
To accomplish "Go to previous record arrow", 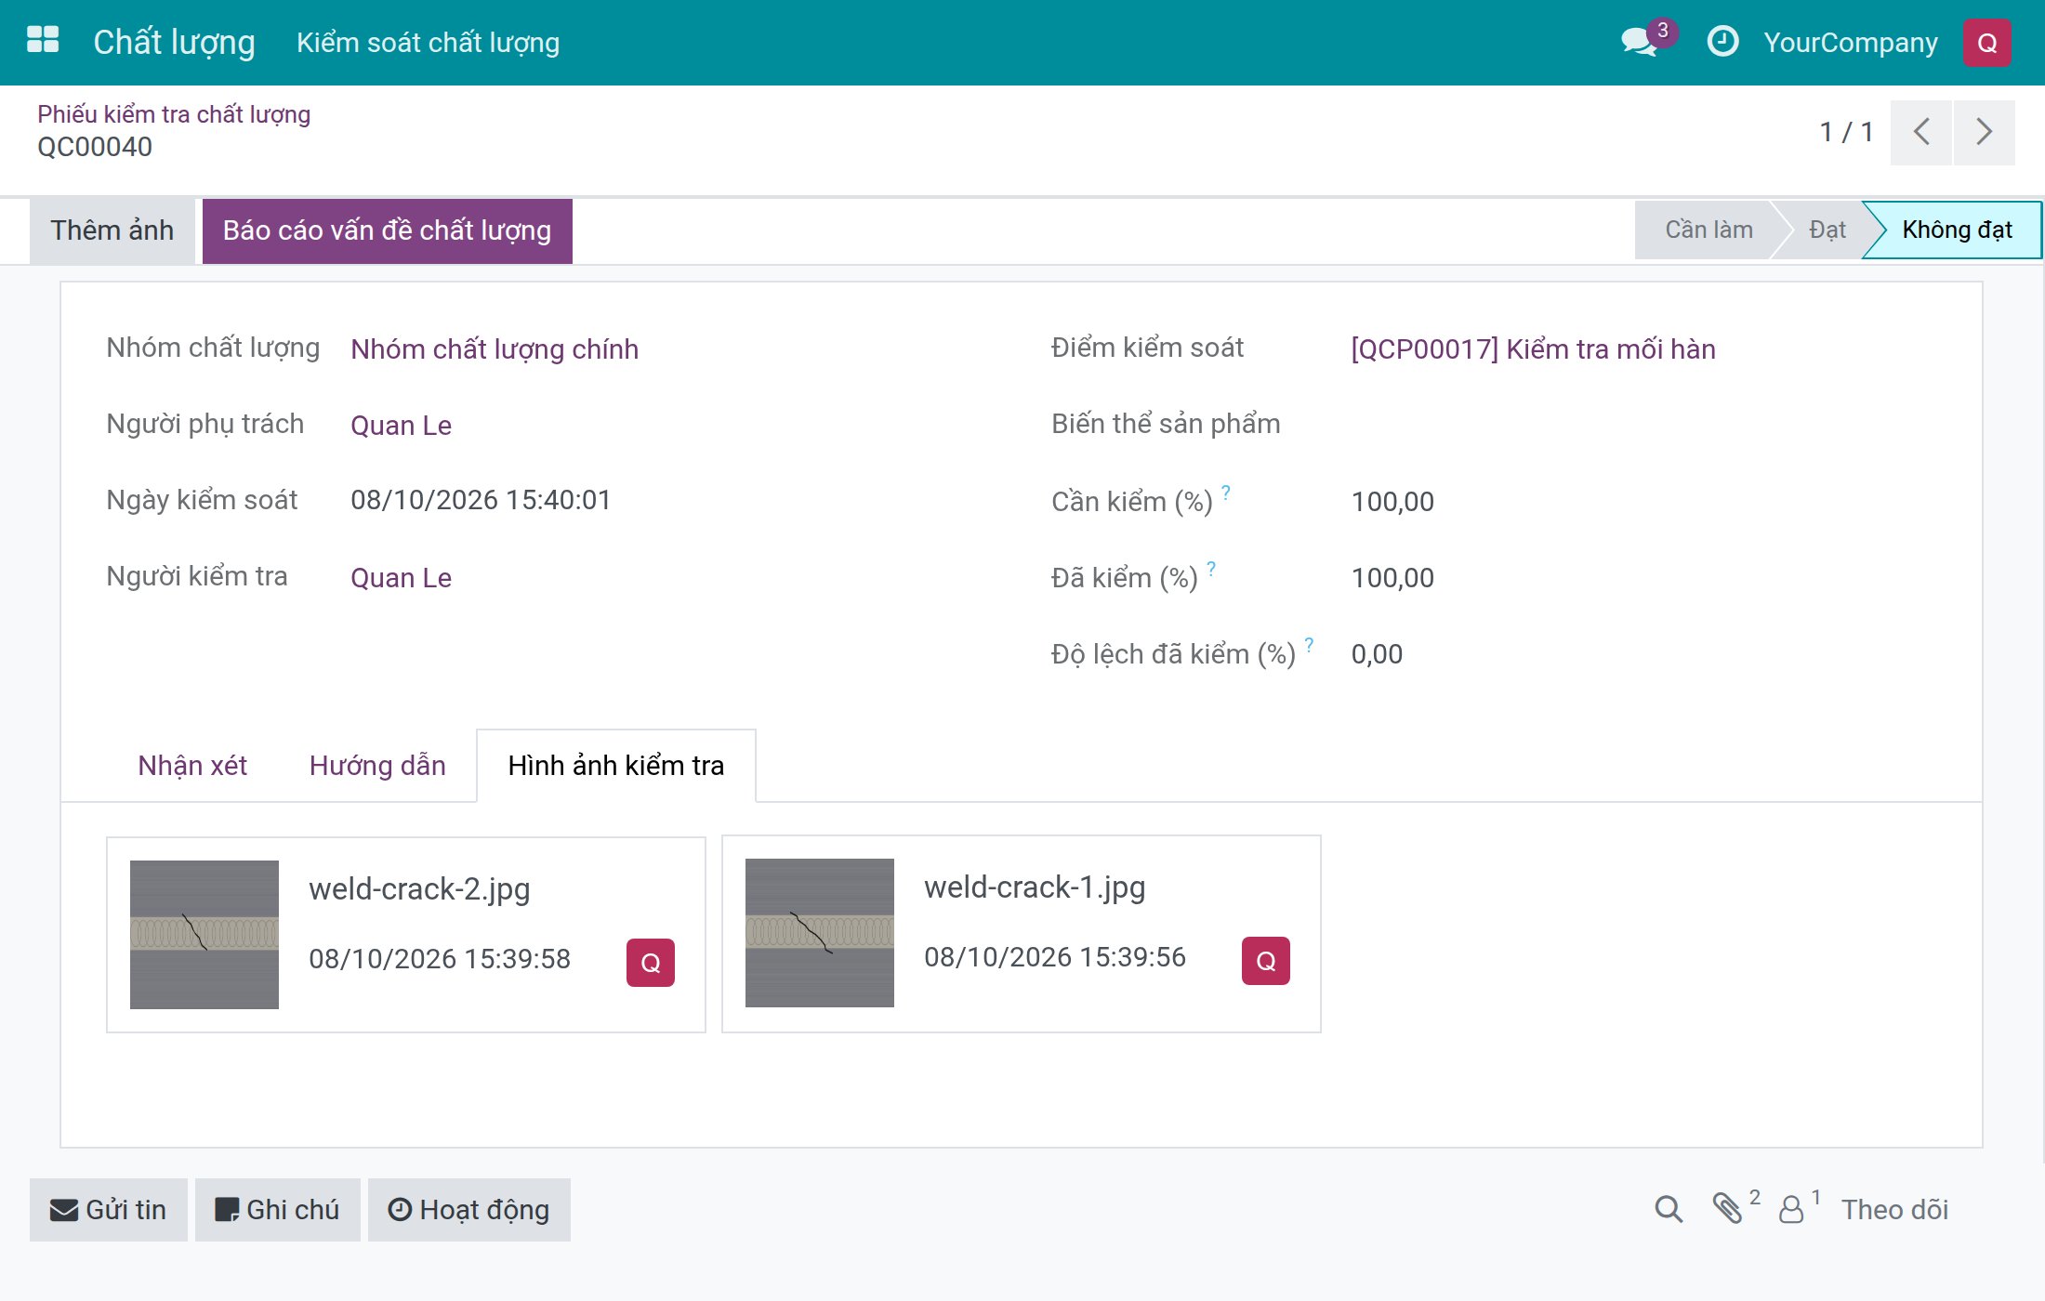I will click(x=1921, y=132).
